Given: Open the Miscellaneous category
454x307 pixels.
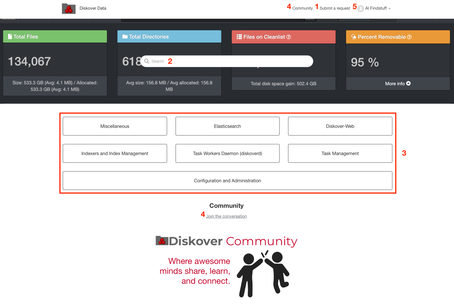Looking at the screenshot, I should (115, 126).
